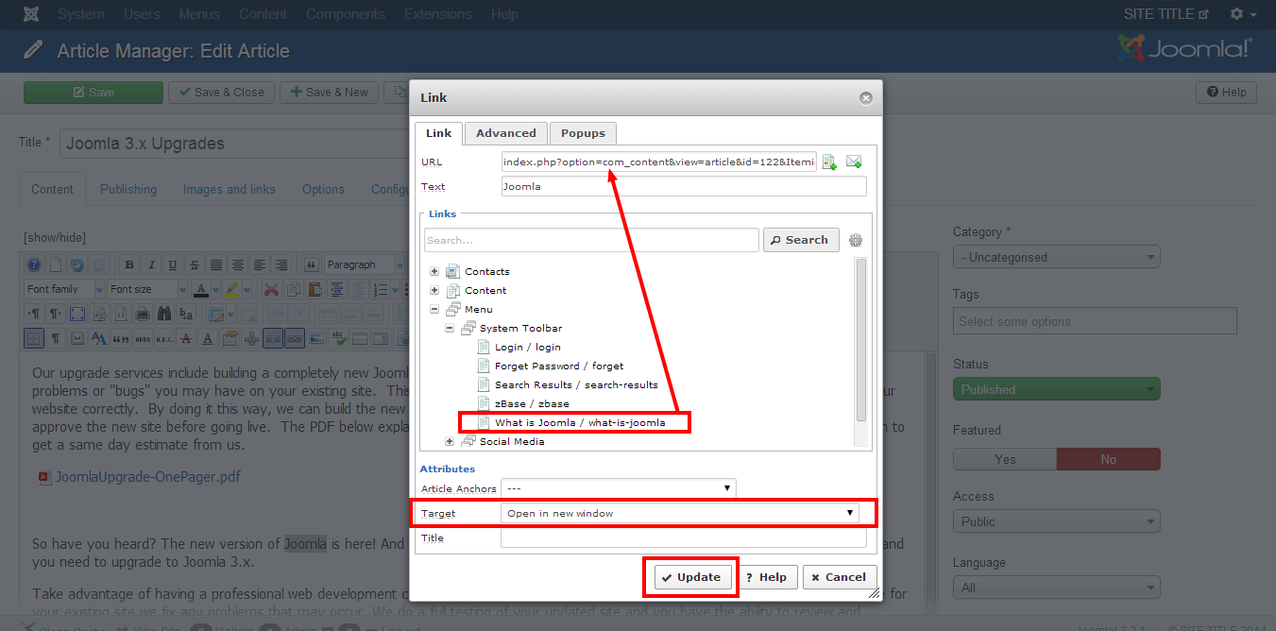Click the Find binoculars icon in the editor
This screenshot has height=631, width=1276.
pos(164,314)
